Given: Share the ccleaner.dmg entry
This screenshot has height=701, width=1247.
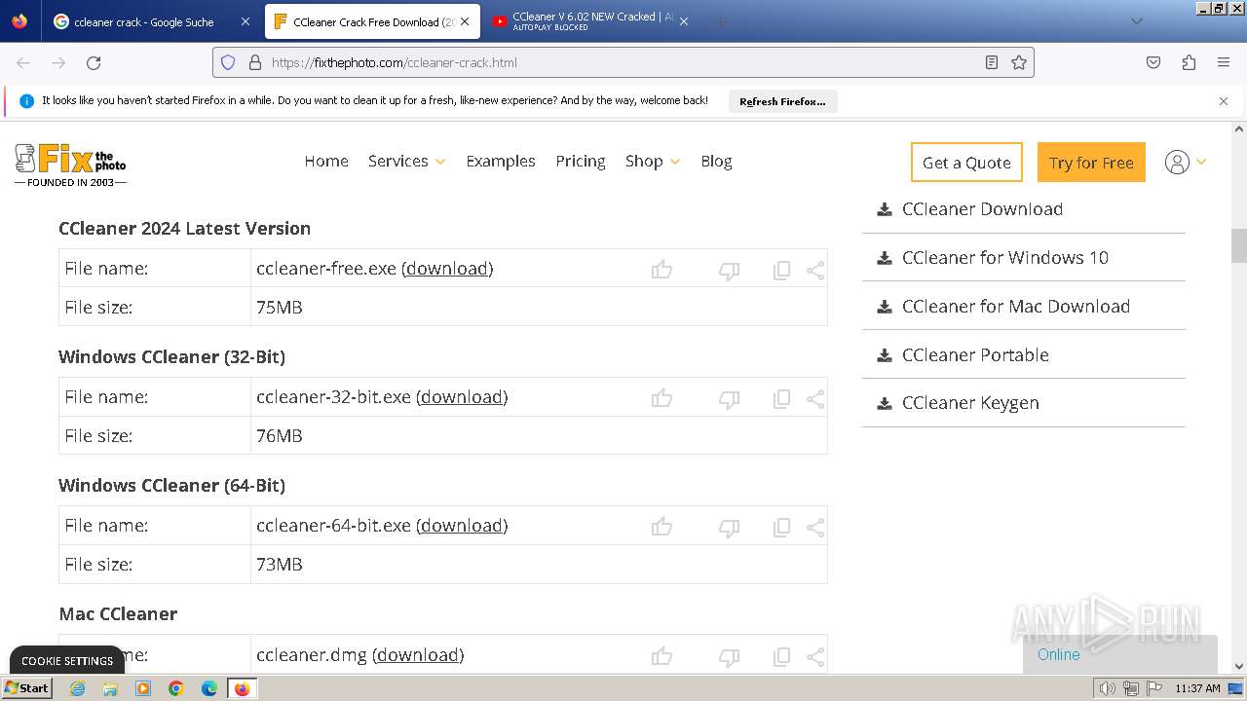Looking at the screenshot, I should tap(815, 657).
